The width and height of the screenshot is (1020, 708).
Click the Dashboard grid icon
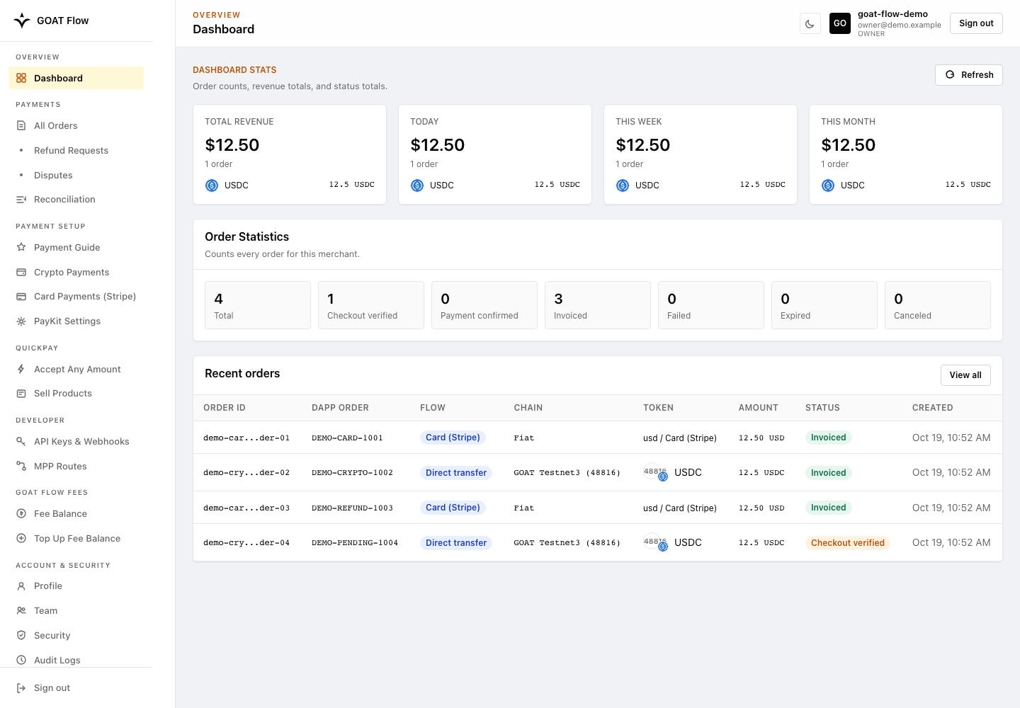pyautogui.click(x=21, y=78)
